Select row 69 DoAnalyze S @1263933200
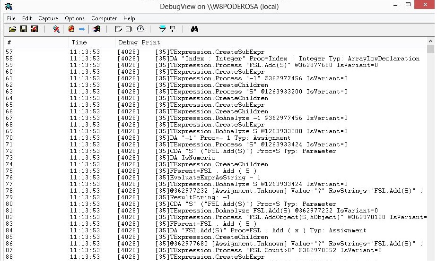Image resolution: width=437 pixels, height=263 pixels. (x=216, y=131)
